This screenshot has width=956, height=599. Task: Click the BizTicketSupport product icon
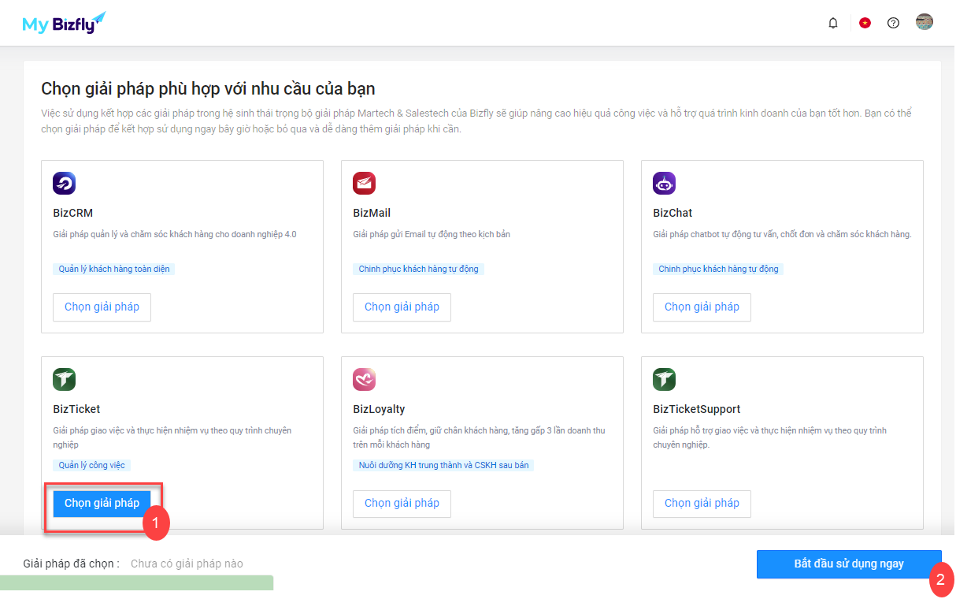664,380
